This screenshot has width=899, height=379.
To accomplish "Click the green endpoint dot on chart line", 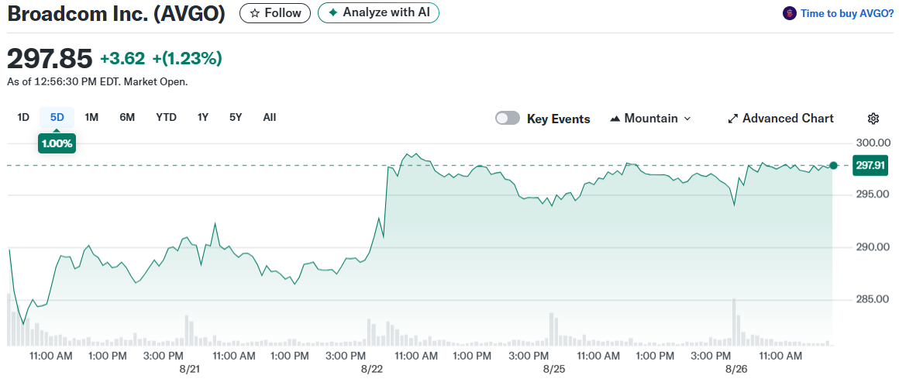I will pos(834,165).
